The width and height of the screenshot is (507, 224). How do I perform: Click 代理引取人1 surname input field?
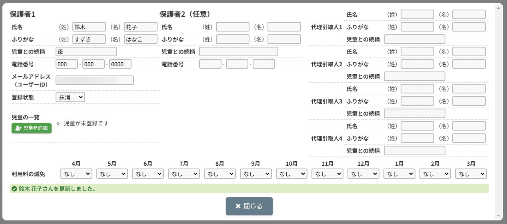tap(417, 15)
